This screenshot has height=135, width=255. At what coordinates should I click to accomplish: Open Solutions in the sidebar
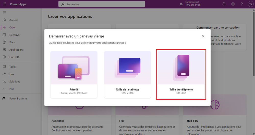point(15,82)
